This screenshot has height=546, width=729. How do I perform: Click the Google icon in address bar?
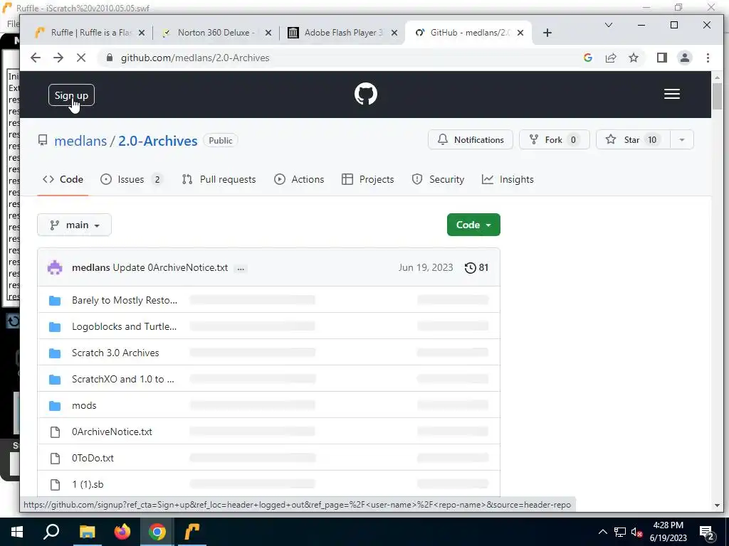pos(588,58)
